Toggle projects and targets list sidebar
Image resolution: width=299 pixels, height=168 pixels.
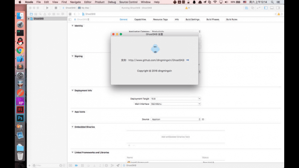[x=70, y=20]
